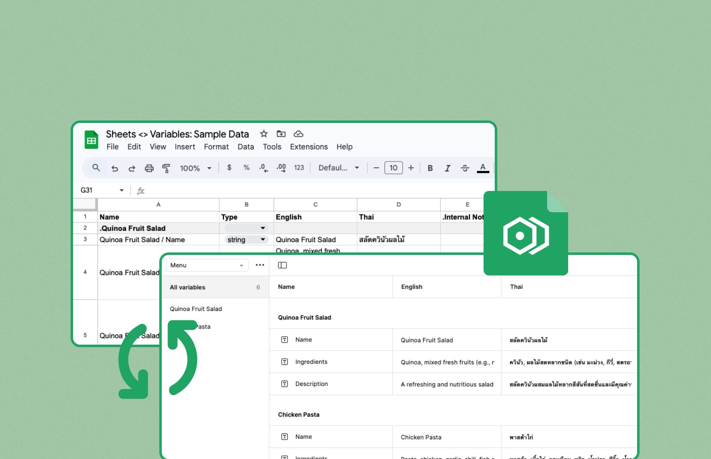
Task: Select All variables in sidebar
Action: 215,287
